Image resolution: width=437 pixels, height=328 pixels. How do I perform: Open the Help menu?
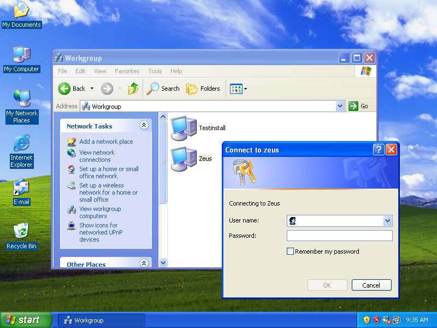click(x=176, y=71)
